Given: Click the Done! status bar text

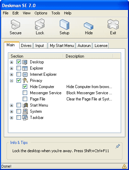Looking at the screenshot, I should coord(7,166).
